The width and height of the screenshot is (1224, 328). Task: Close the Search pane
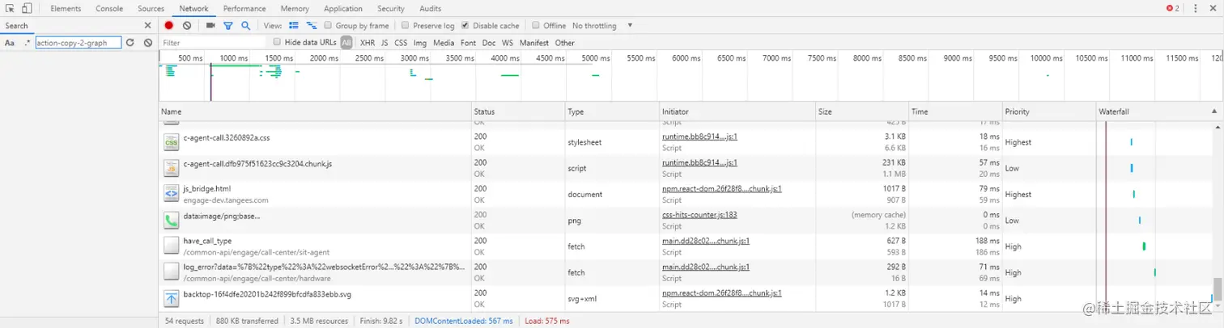(147, 26)
